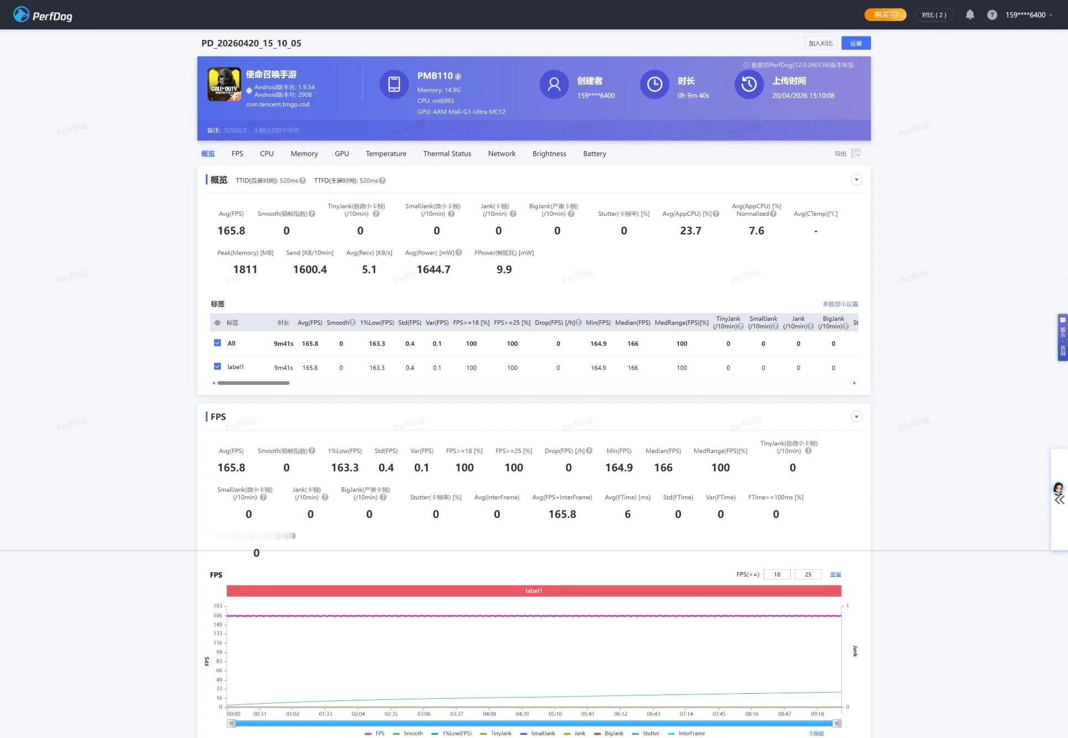Viewport: 1068px width, 738px height.
Task: Toggle the eye icon in label table header
Action: point(217,323)
